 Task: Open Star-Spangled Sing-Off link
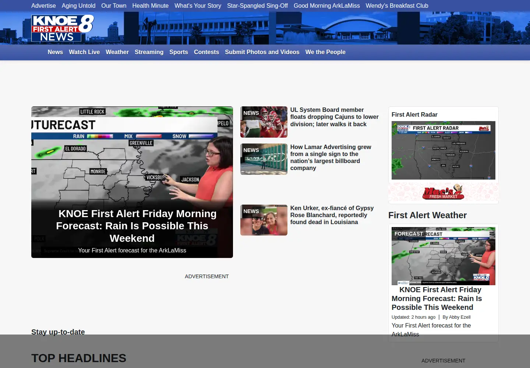tap(257, 6)
